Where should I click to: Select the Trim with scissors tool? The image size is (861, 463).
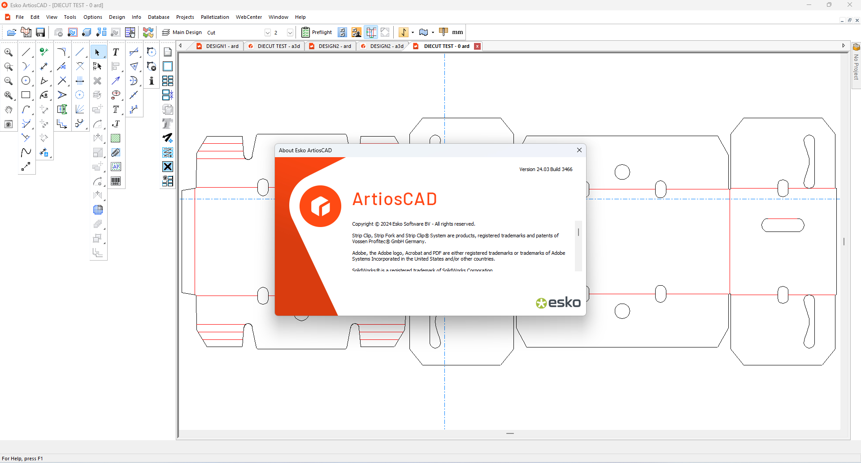click(62, 67)
